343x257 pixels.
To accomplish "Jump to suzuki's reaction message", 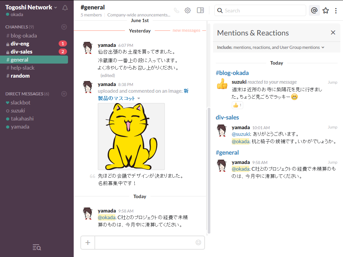I will [332, 82].
